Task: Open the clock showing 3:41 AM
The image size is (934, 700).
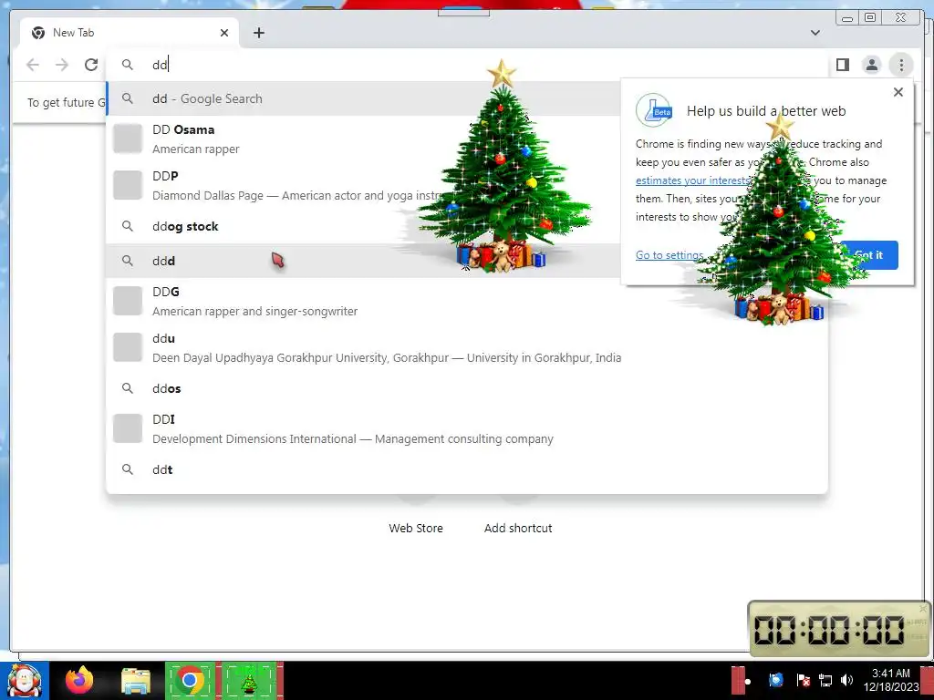Action: point(890,680)
